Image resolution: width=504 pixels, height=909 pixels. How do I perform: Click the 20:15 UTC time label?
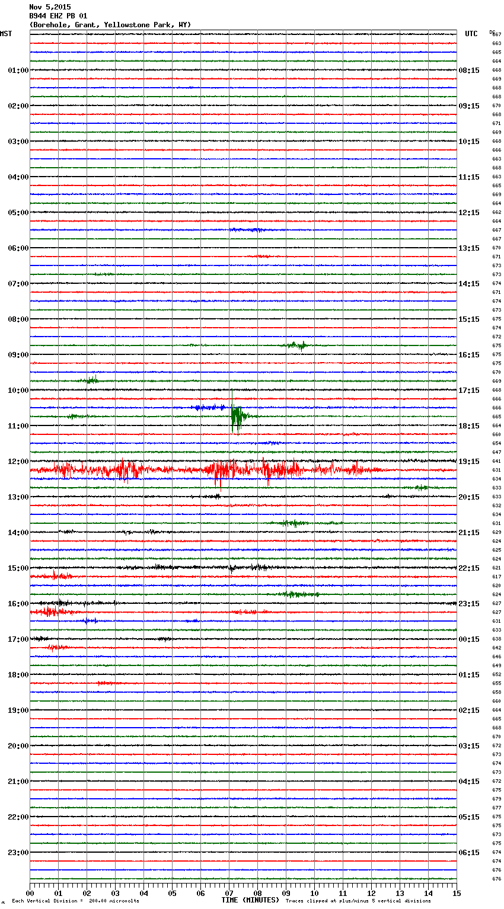(469, 497)
